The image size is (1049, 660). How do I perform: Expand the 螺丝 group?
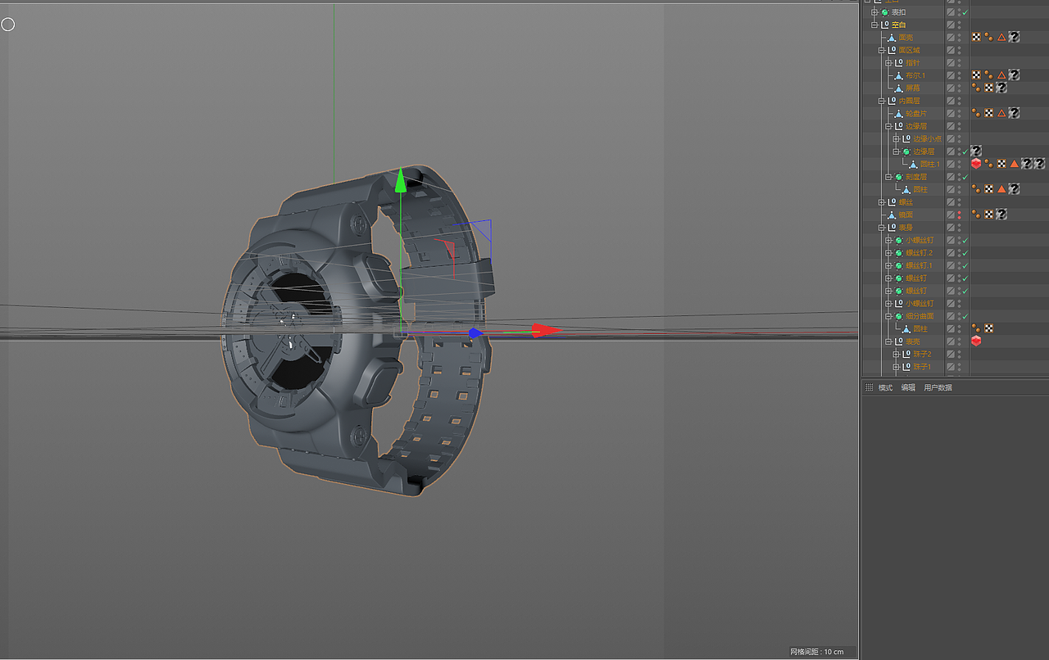(881, 202)
